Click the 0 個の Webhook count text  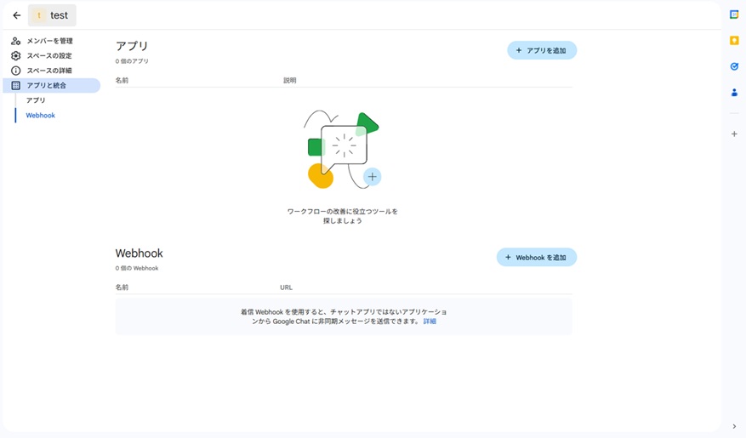click(137, 268)
